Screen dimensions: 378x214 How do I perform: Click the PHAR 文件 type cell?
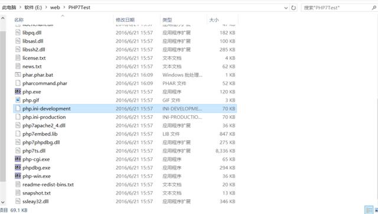click(174, 83)
